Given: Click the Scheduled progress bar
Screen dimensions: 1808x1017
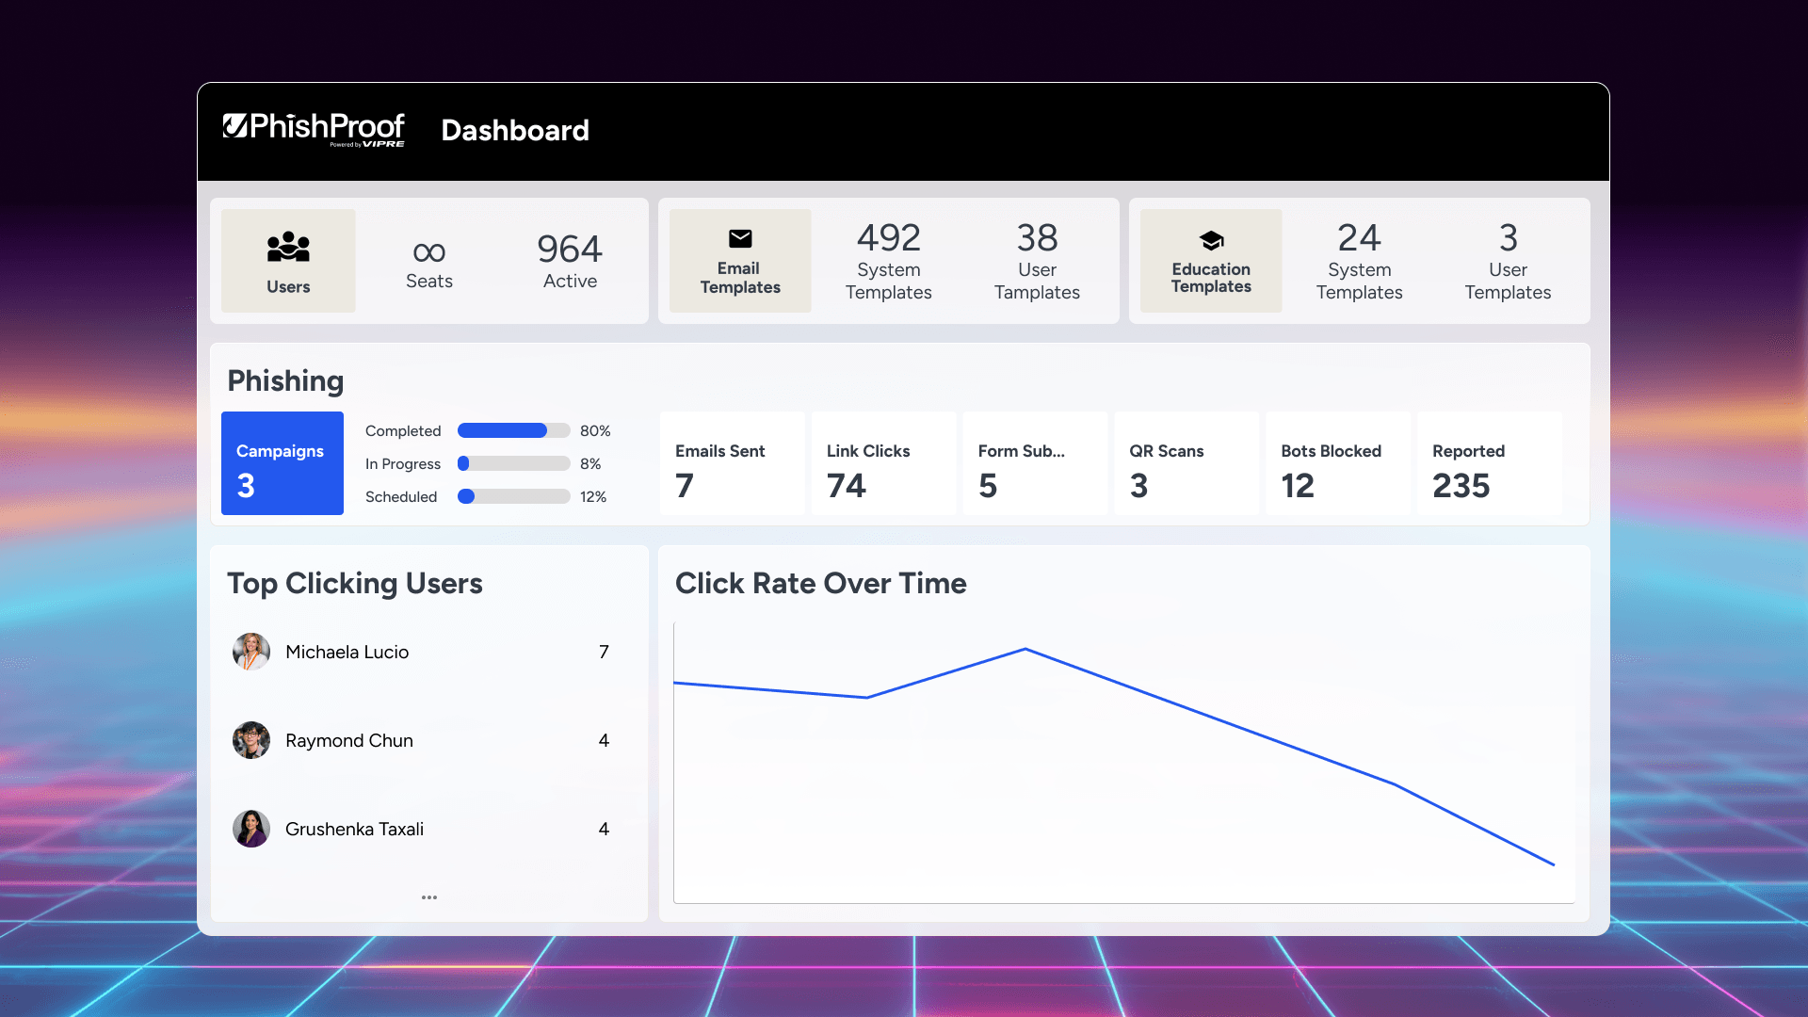Looking at the screenshot, I should pyautogui.click(x=513, y=497).
